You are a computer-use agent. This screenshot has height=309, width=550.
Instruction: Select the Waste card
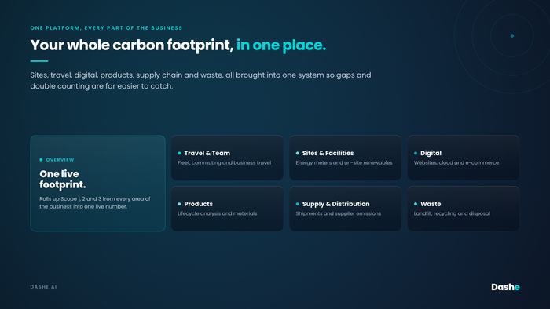tap(464, 209)
